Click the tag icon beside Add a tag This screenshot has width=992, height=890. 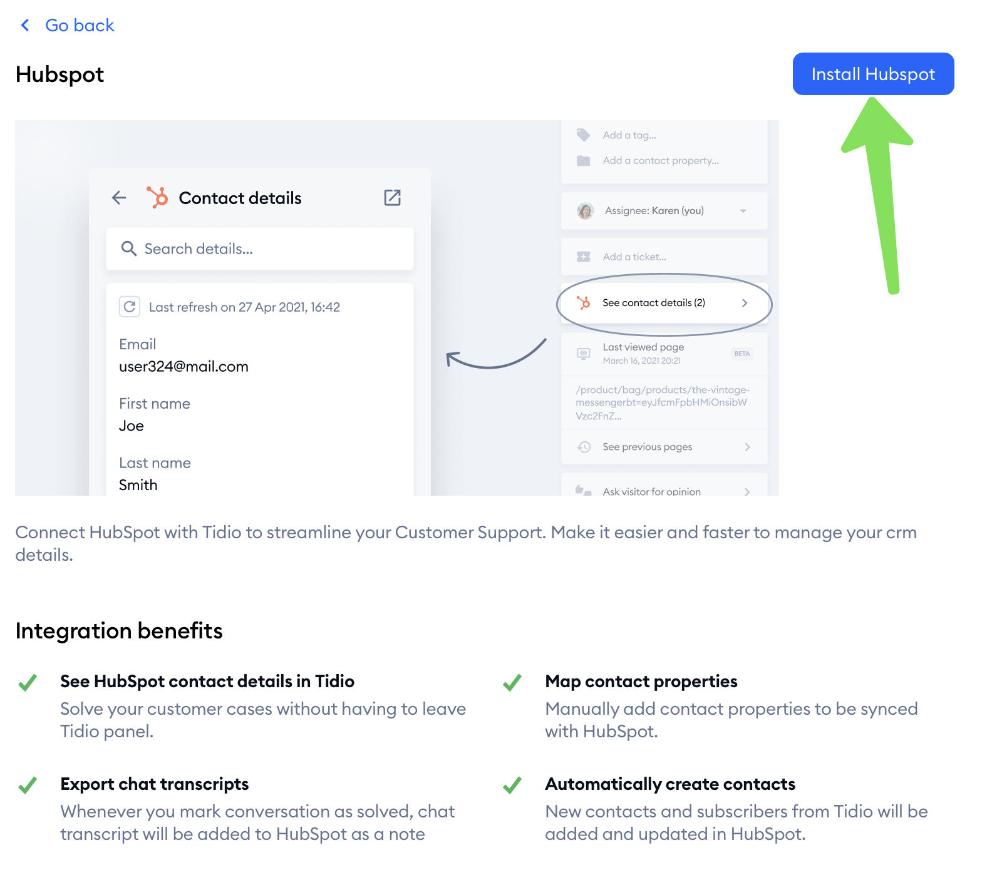click(584, 135)
